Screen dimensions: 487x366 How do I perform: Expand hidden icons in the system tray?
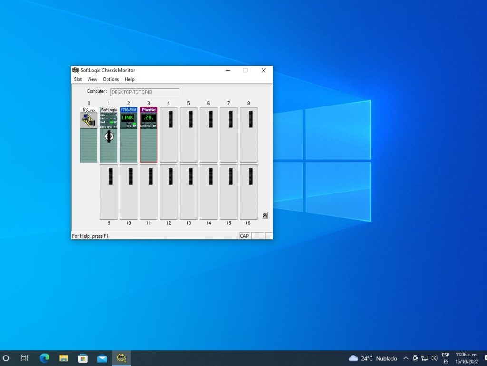[x=406, y=358]
